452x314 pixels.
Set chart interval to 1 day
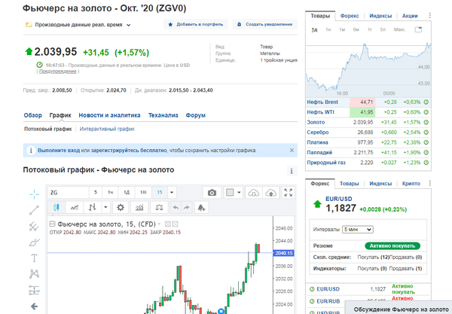pos(127,193)
